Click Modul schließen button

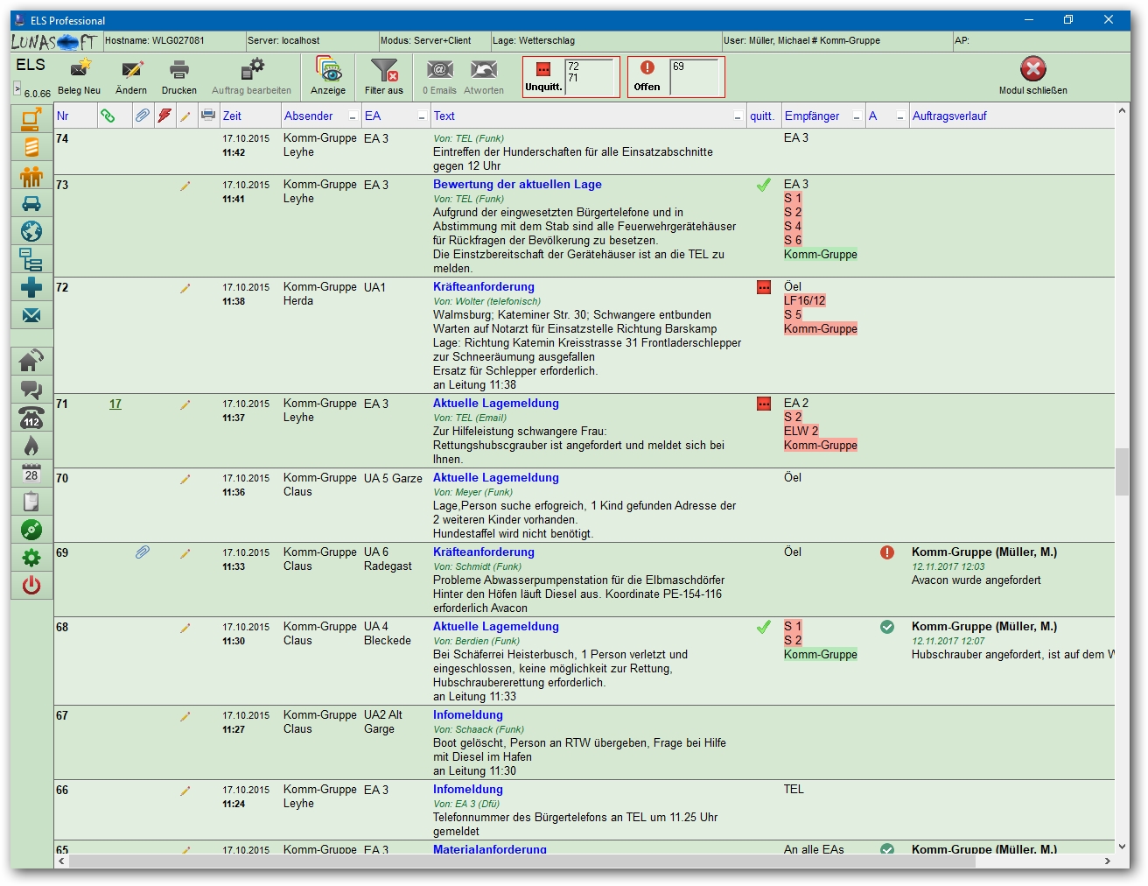point(1032,70)
